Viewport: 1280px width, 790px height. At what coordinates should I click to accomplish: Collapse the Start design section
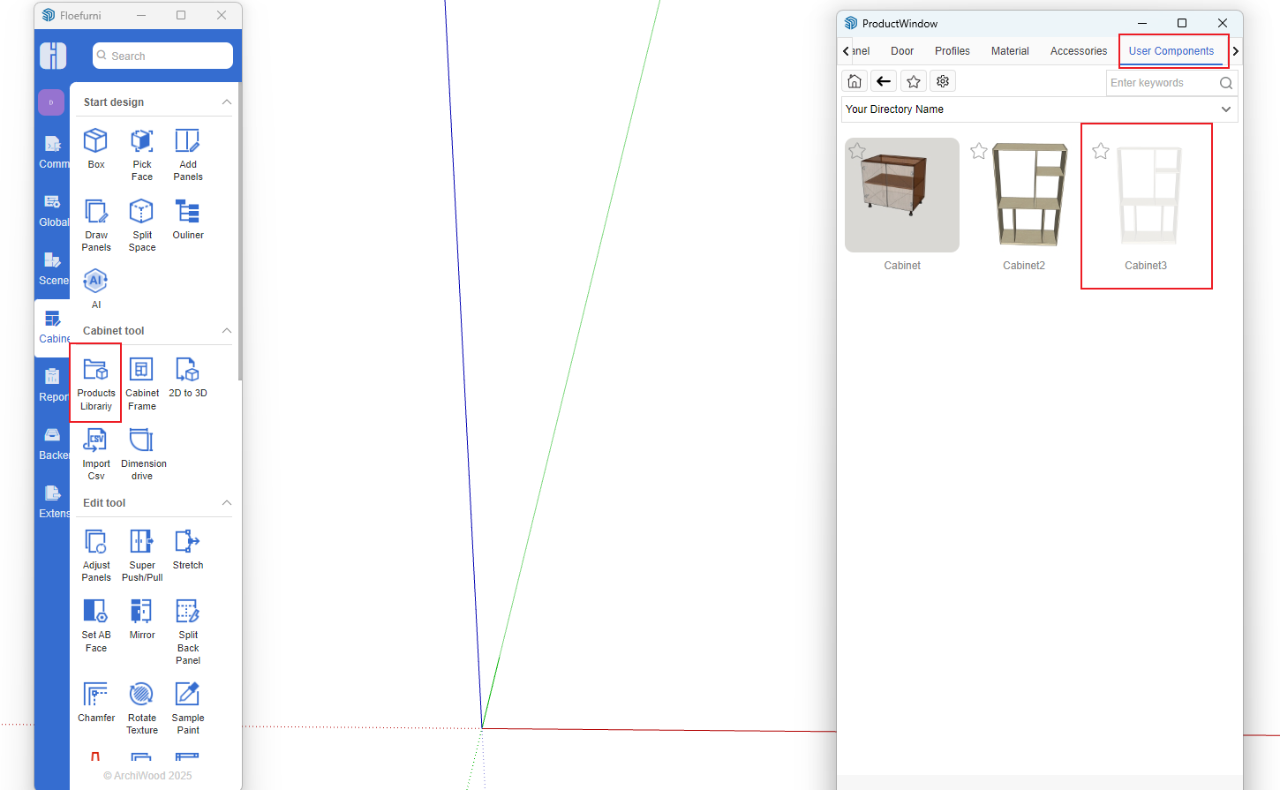coord(227,102)
